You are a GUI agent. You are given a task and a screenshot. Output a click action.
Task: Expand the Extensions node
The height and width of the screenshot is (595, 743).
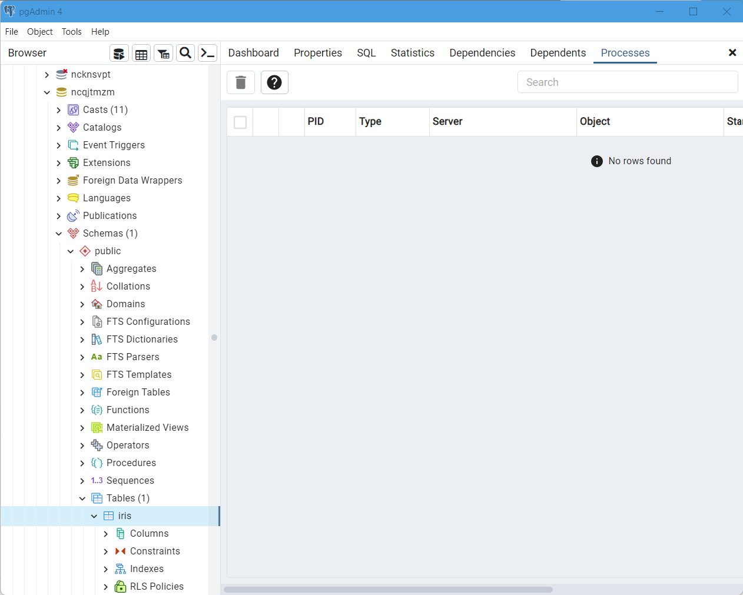(58, 162)
